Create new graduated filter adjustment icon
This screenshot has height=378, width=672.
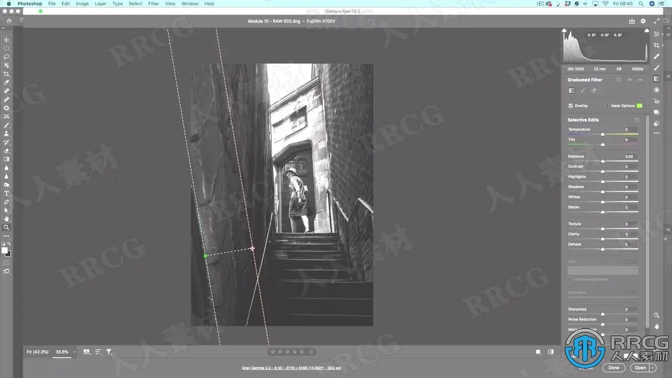coord(572,90)
